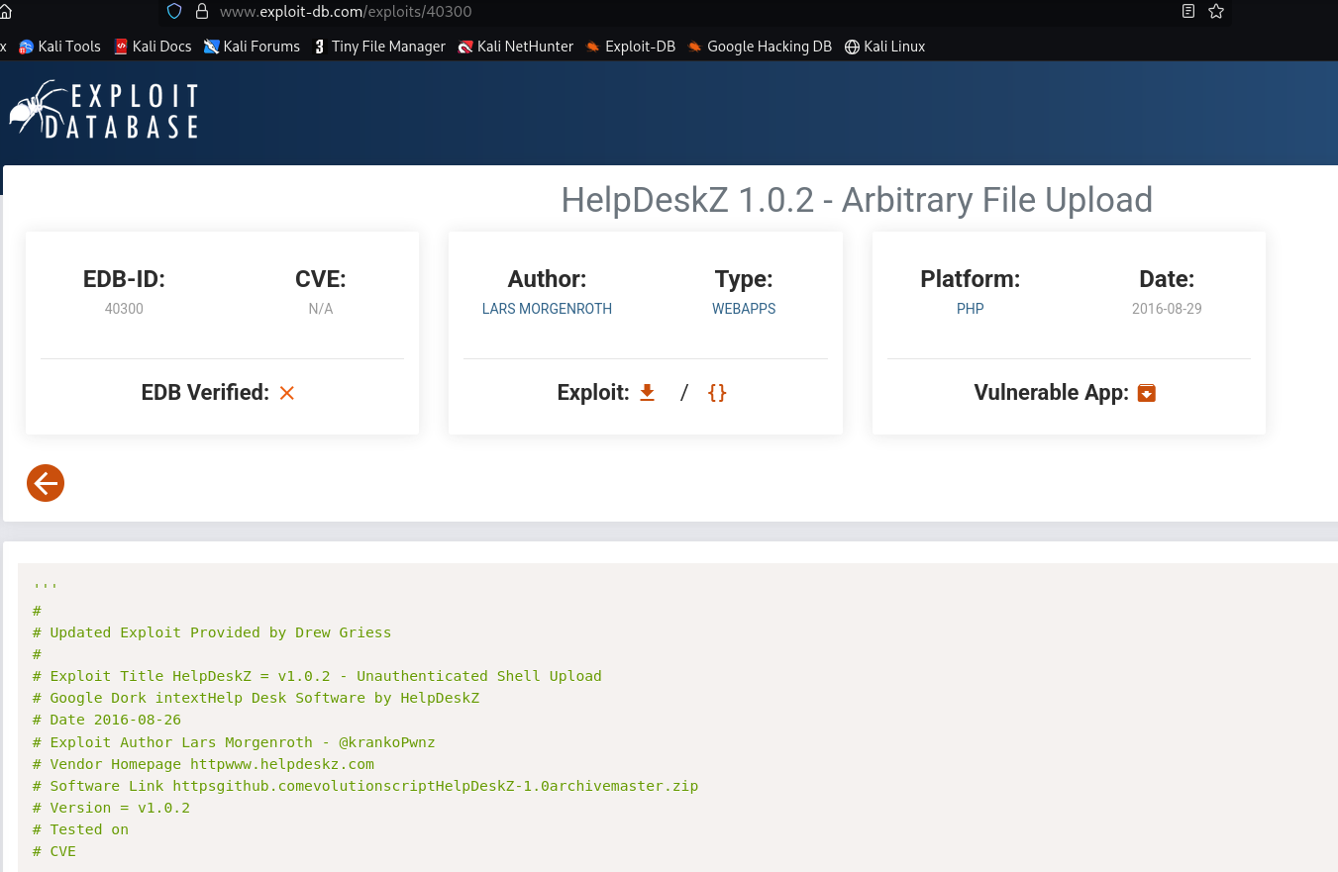
Task: Download vulnerable app via archive icon
Action: (x=1146, y=393)
